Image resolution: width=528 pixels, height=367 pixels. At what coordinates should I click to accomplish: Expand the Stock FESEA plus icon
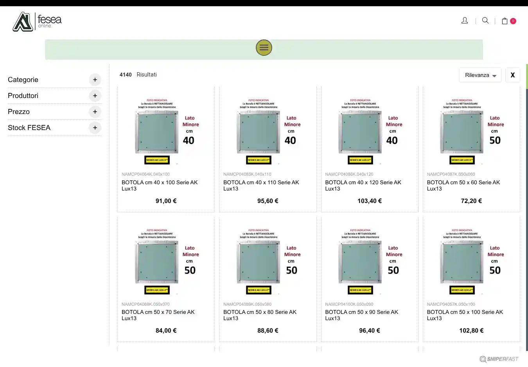[x=95, y=128]
